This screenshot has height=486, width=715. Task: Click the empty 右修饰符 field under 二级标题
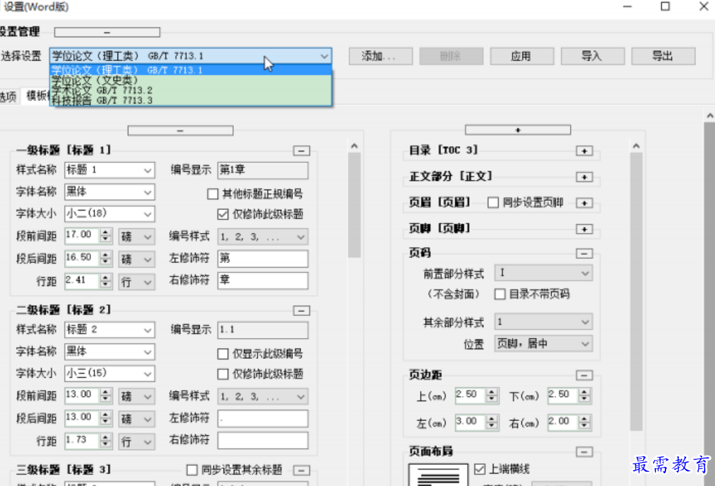(262, 440)
